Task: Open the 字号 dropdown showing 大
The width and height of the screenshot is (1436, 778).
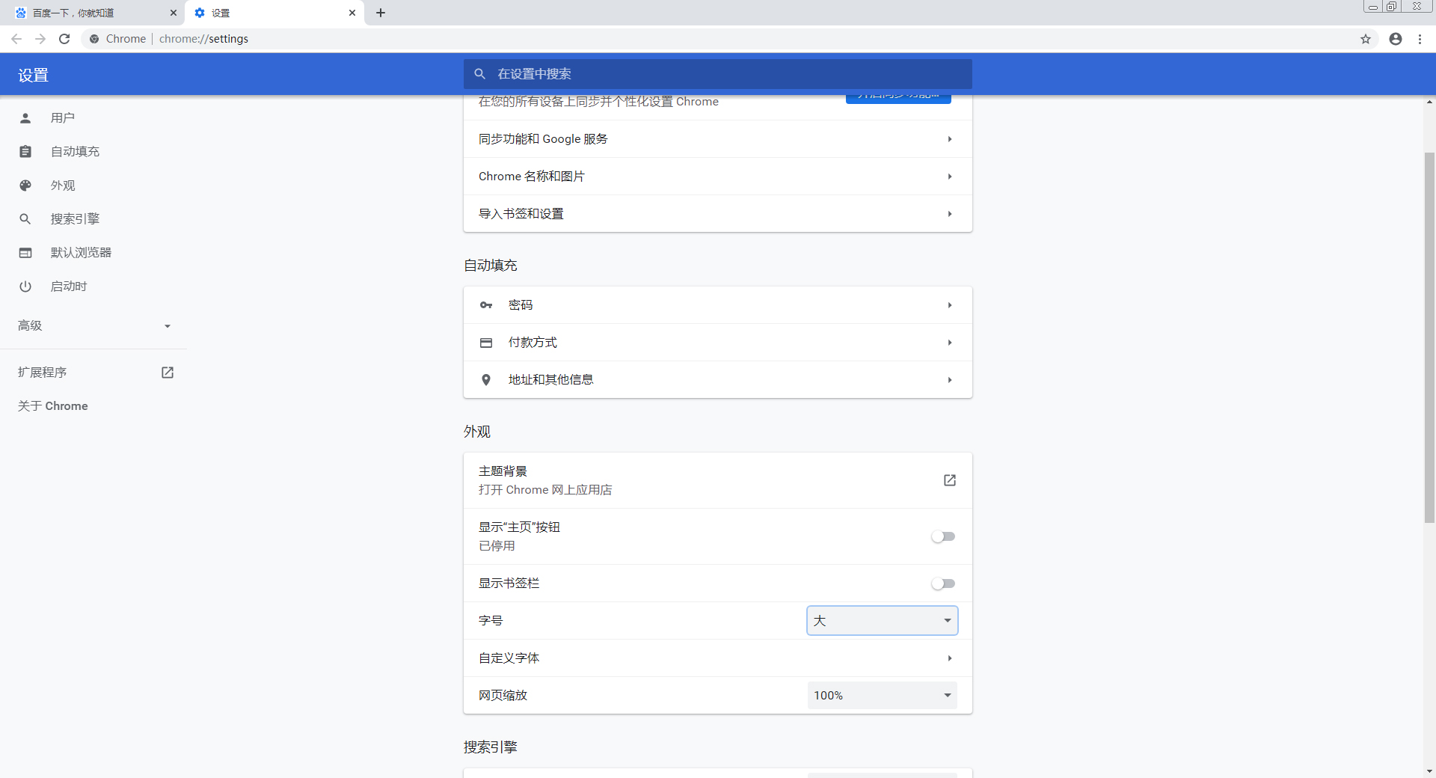Action: click(881, 620)
